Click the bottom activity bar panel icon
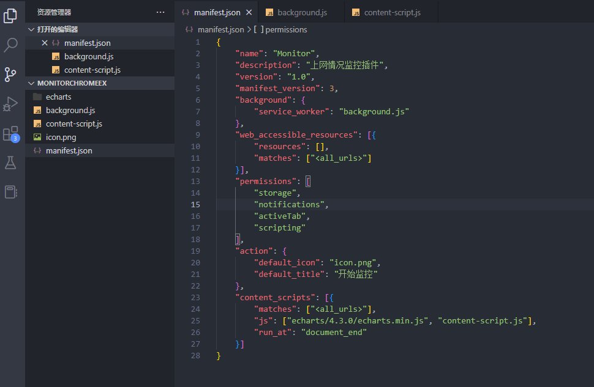Viewport: 594px width, 387px height. (10, 192)
